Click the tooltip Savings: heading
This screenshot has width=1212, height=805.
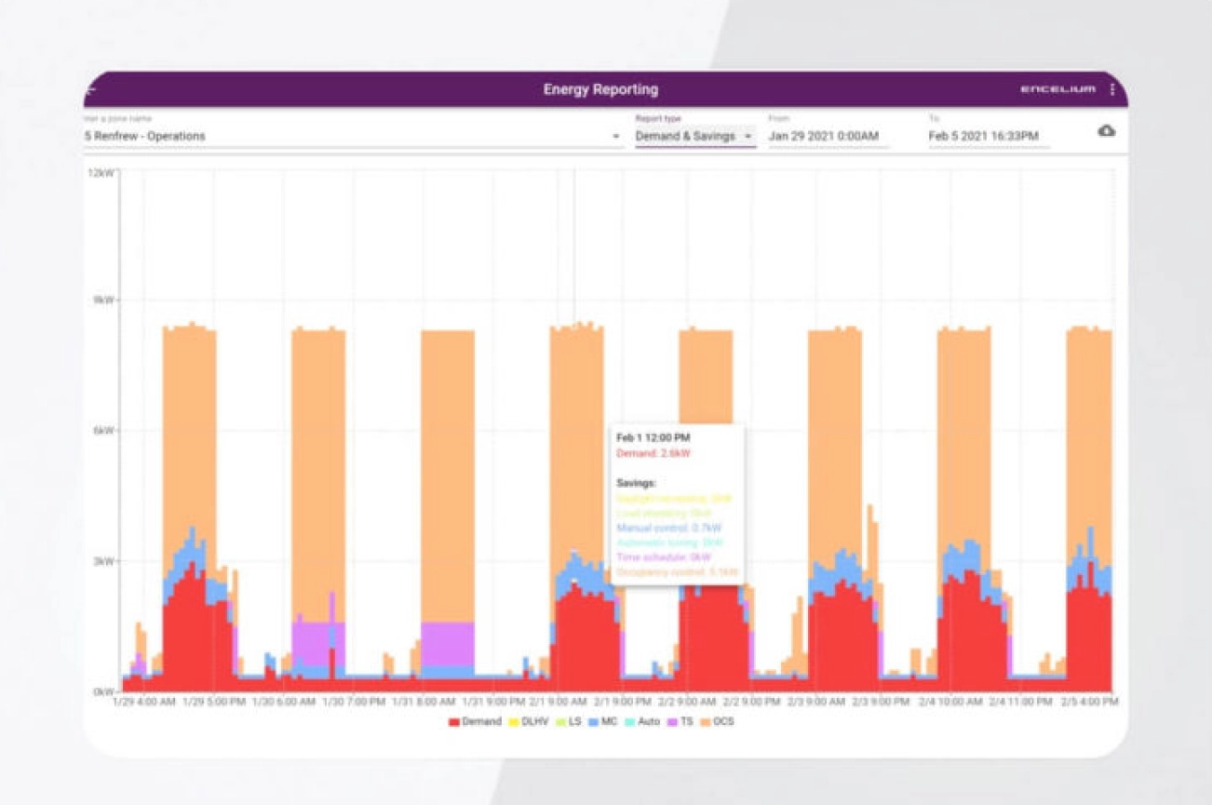tap(636, 483)
